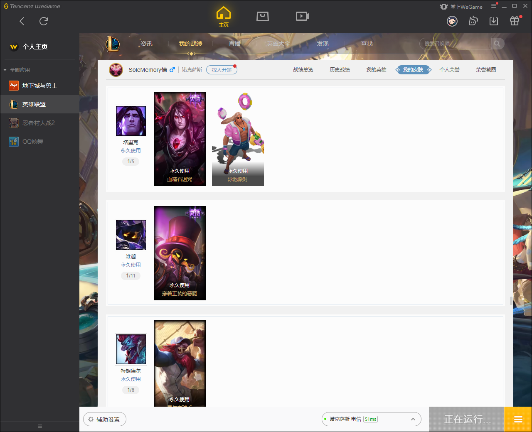
Task: Click the sidebar bottom grip handle
Action: (x=40, y=426)
